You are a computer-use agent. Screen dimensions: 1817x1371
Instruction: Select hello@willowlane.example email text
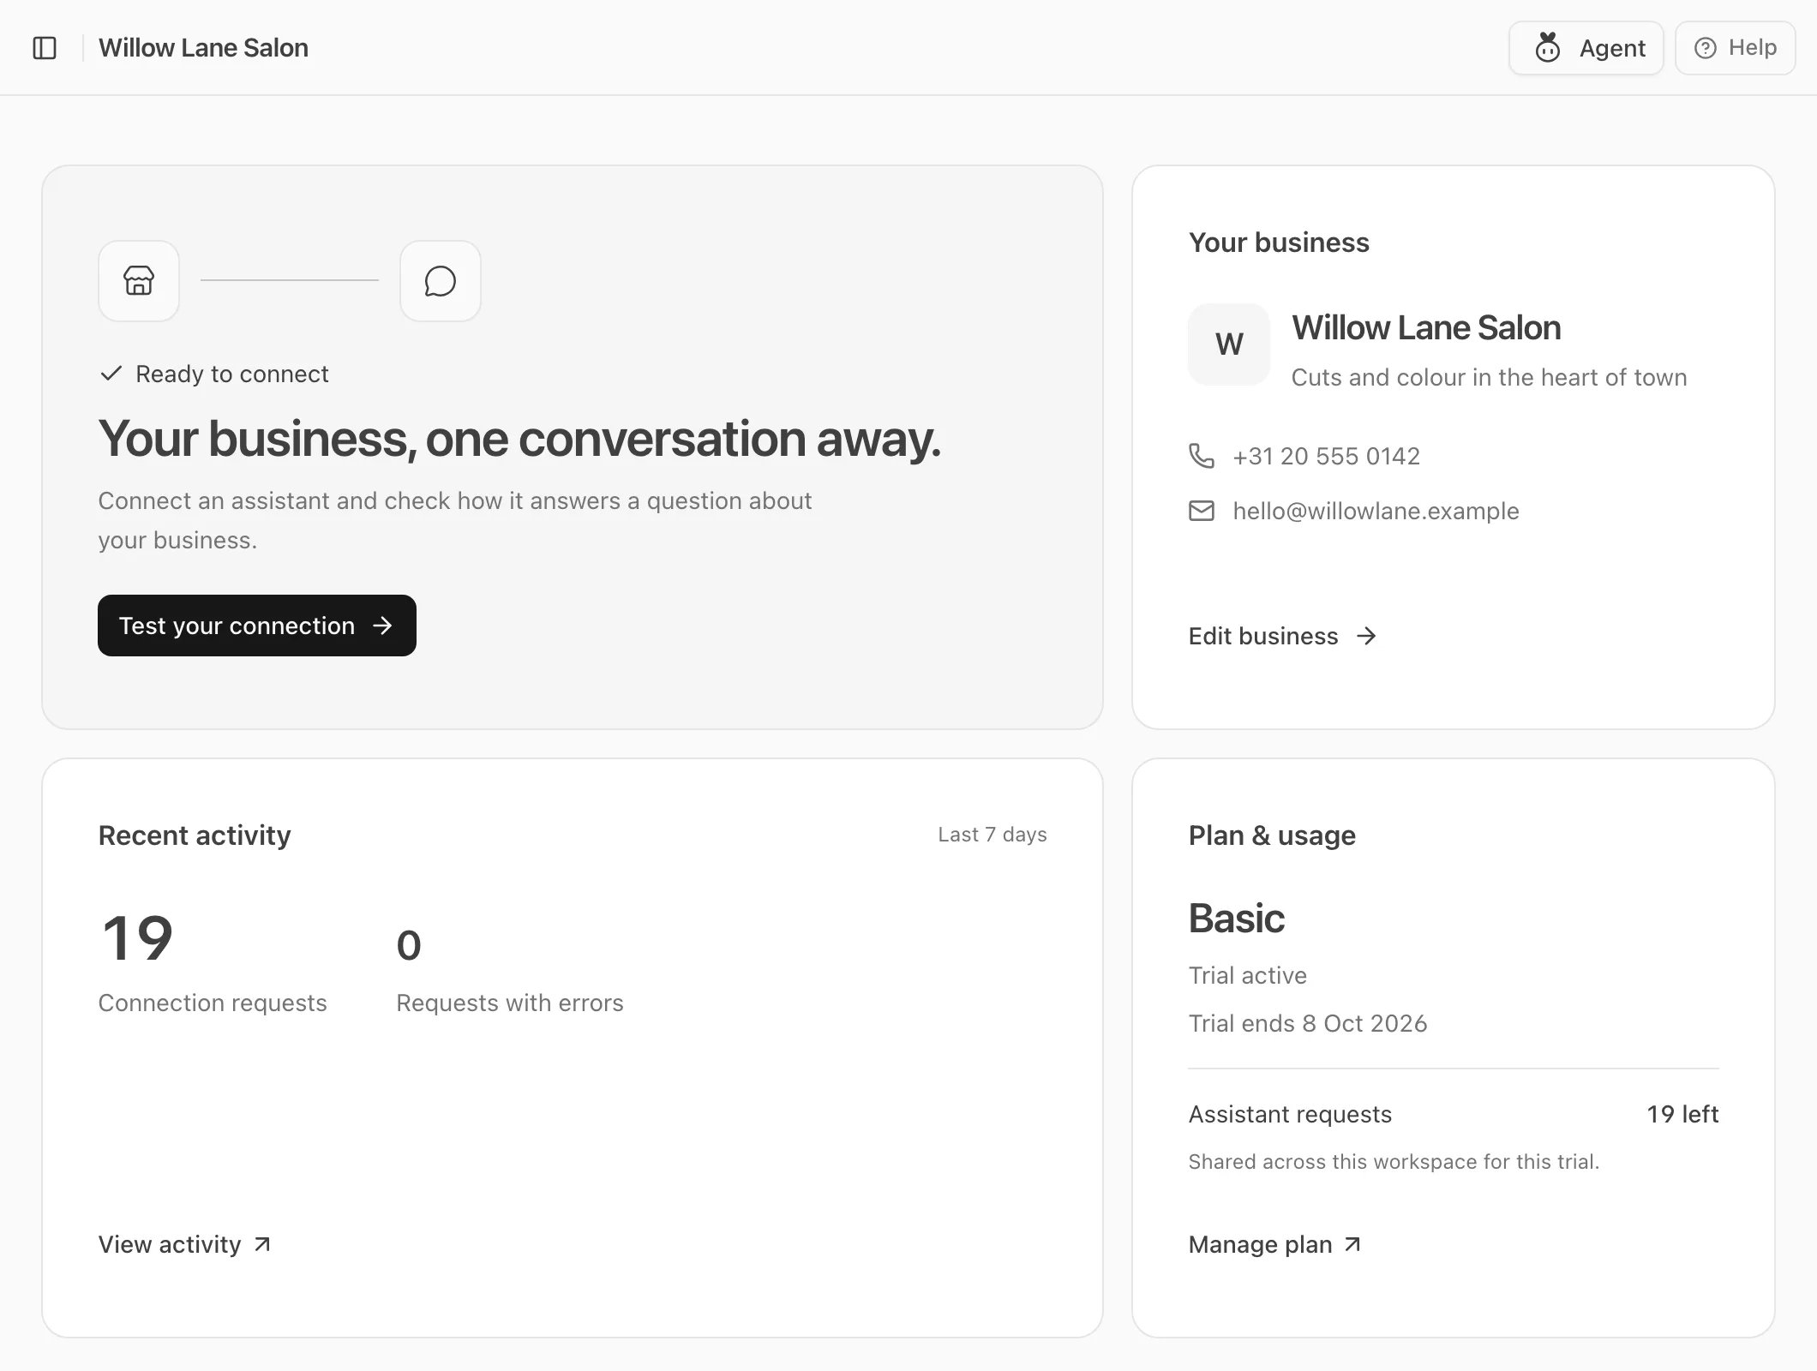pyautogui.click(x=1376, y=511)
